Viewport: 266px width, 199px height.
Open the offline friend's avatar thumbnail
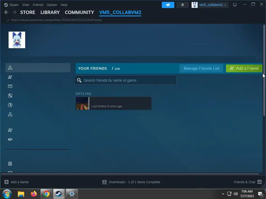pos(82,103)
